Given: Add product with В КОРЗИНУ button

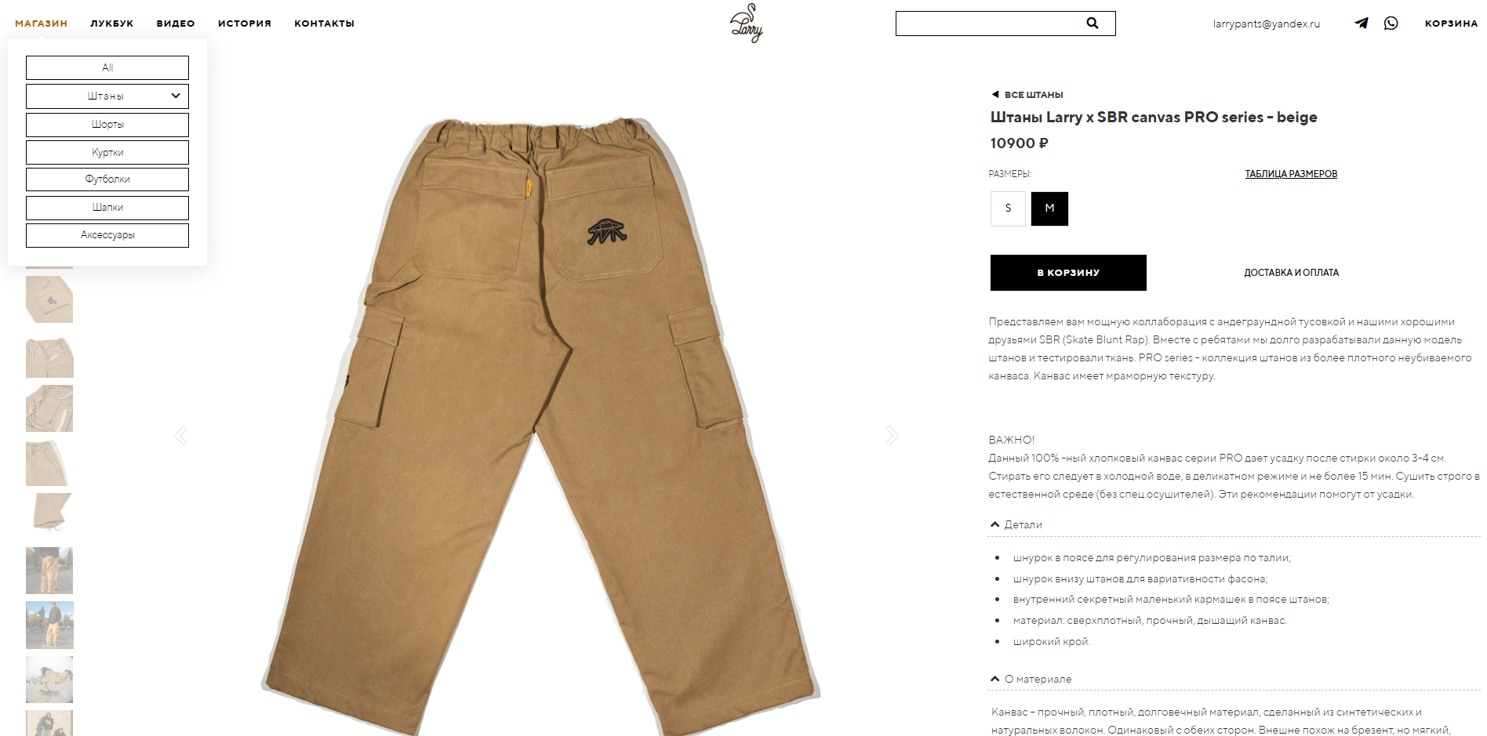Looking at the screenshot, I should [1068, 273].
